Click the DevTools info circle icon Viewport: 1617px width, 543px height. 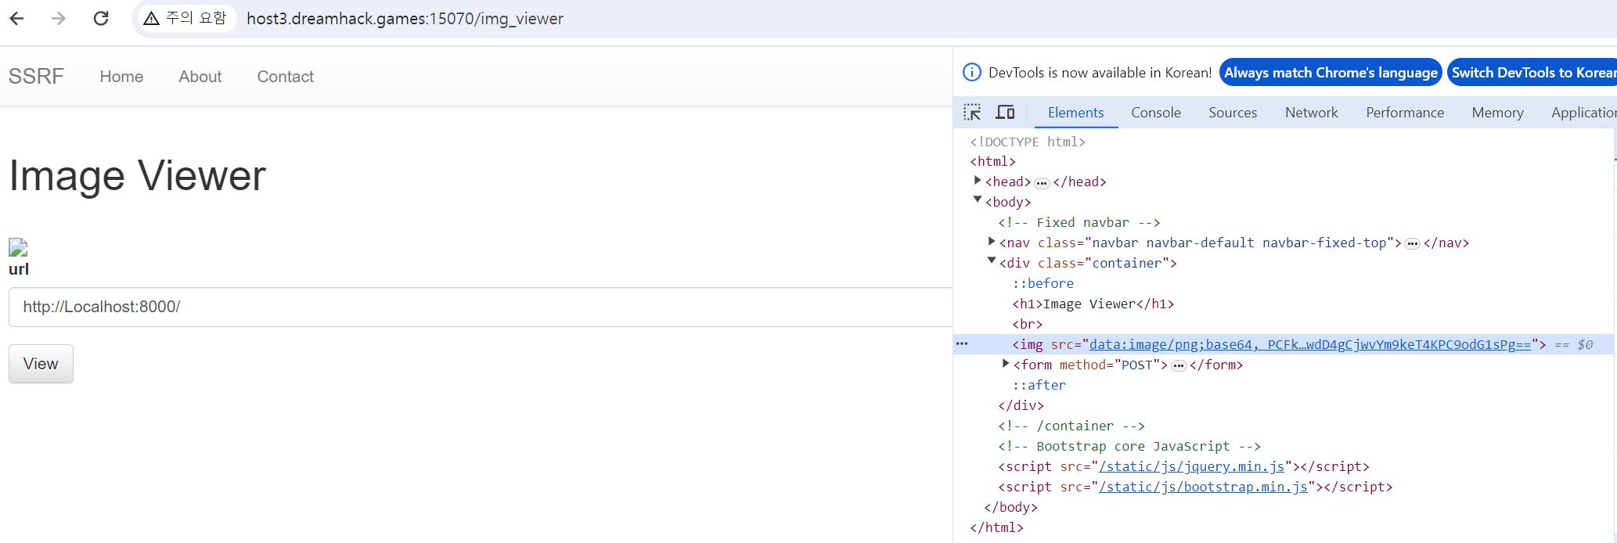971,73
